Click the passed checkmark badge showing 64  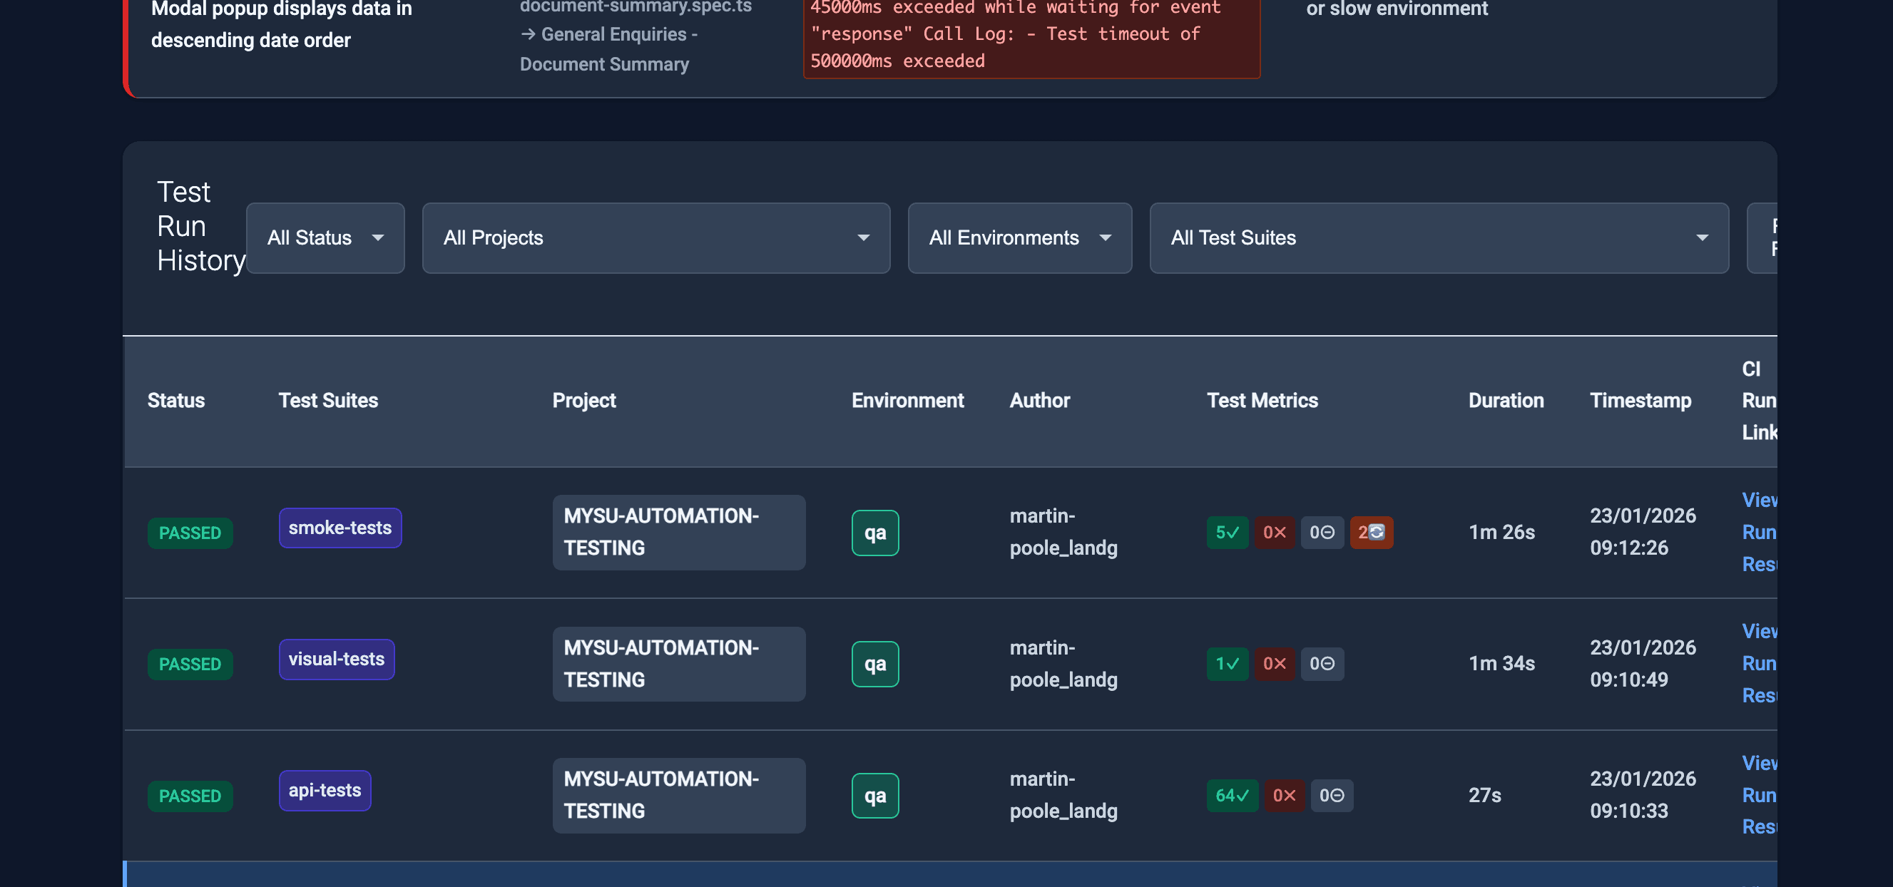1233,795
